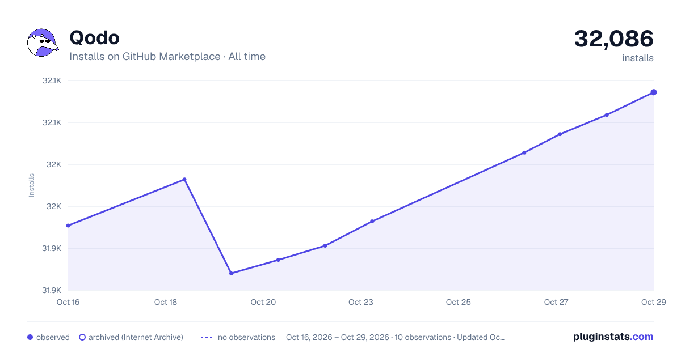Click the installs caption under 32,086
Image resolution: width=681 pixels, height=357 pixels.
pos(638,58)
